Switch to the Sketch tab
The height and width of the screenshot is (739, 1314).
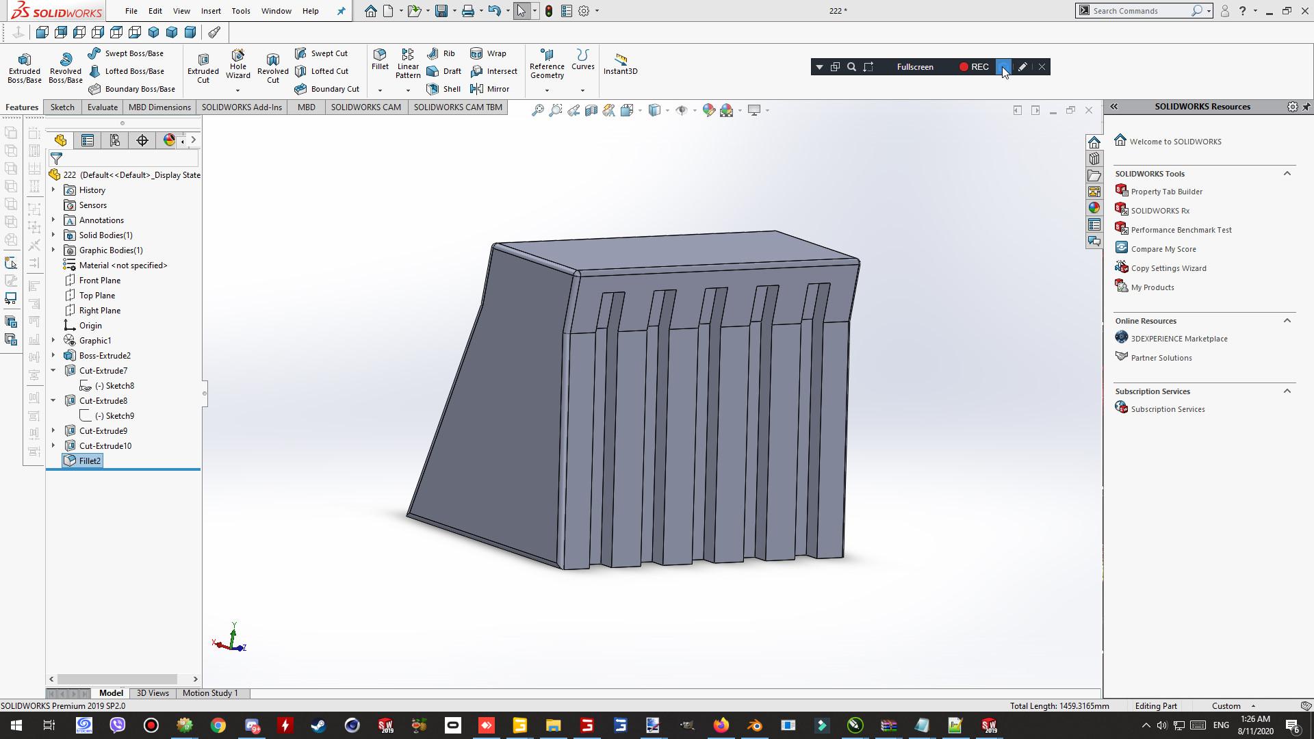pyautogui.click(x=62, y=107)
